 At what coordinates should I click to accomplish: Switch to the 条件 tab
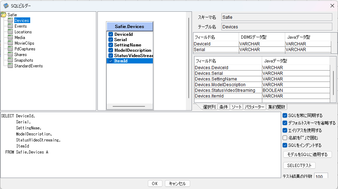click(224, 107)
